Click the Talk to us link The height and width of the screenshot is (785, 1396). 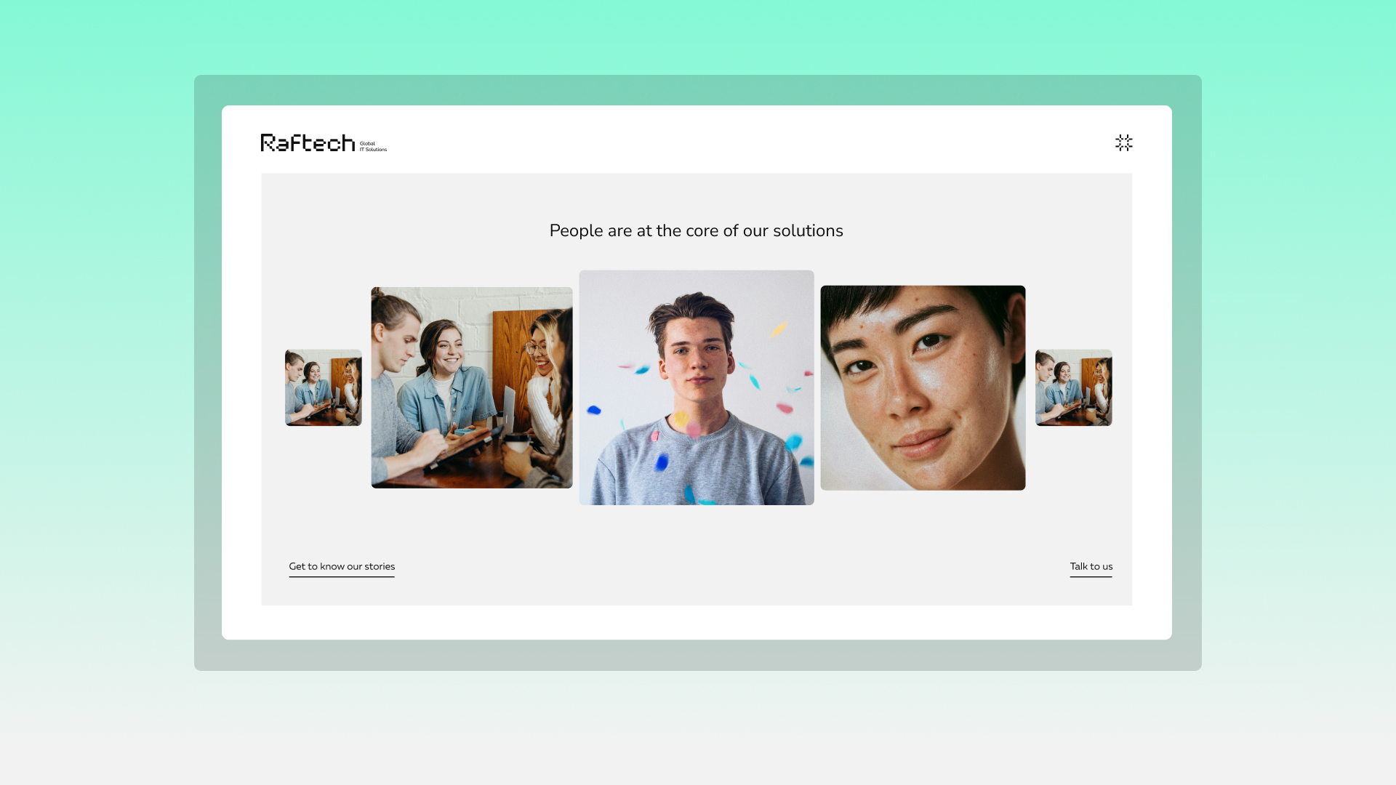click(x=1091, y=566)
